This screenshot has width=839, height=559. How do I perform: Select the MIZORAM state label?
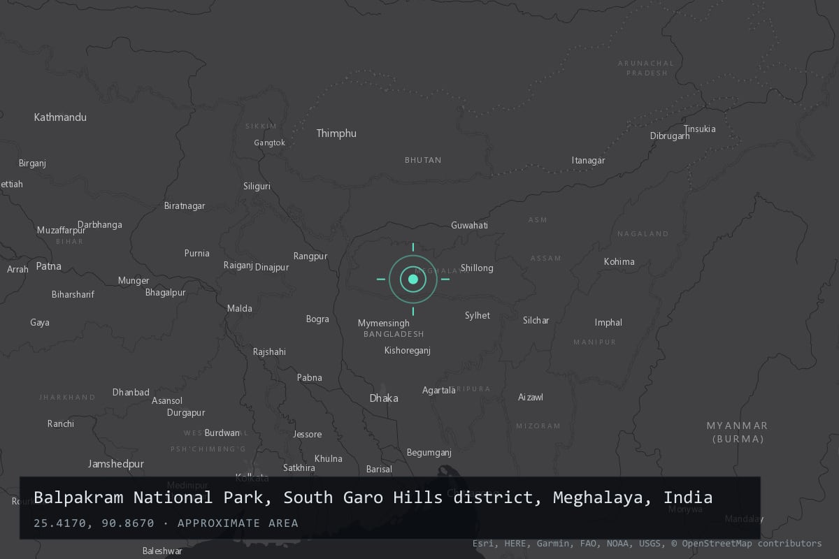pyautogui.click(x=538, y=426)
